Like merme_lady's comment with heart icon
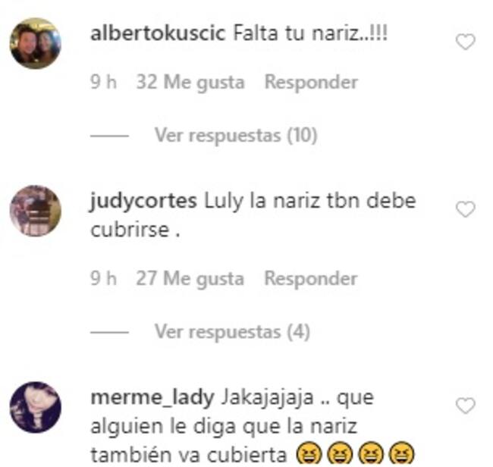The image size is (493, 467). point(466,406)
